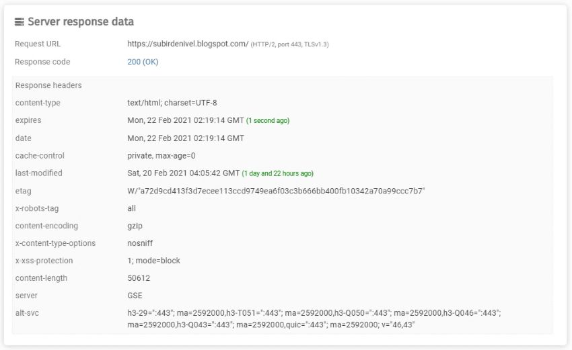This screenshot has height=350, width=572.
Task: Click the expires header date value
Action: [186, 120]
